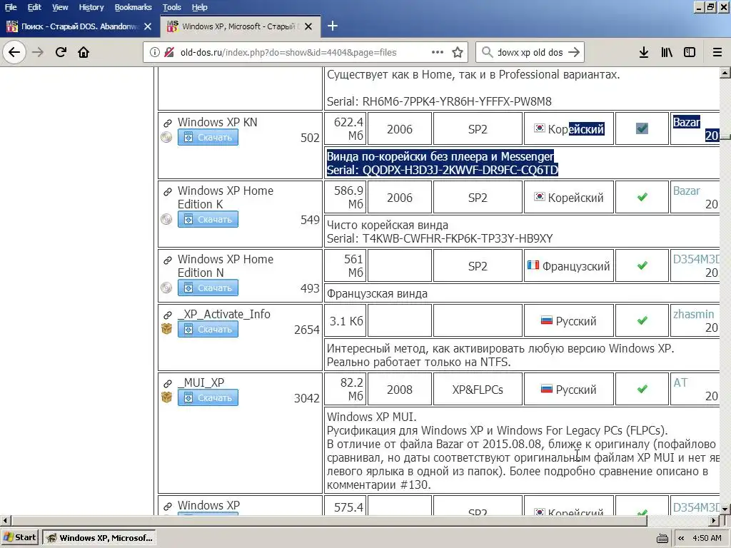Click the forward navigation arrow

coord(37,52)
